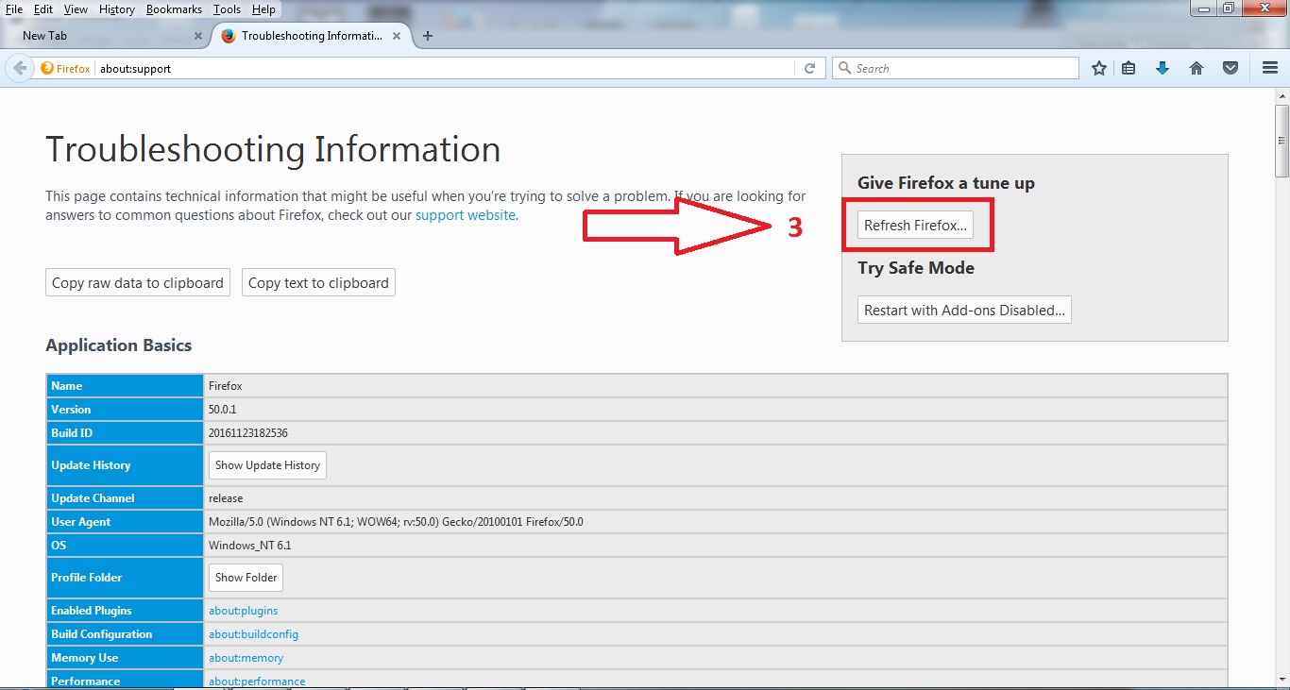Click the User Agent string value
1290x690 pixels.
click(396, 522)
